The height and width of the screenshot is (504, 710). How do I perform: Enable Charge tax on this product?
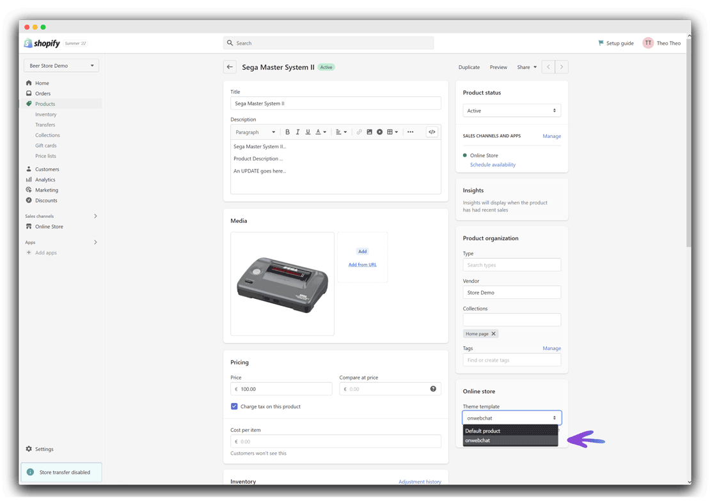(234, 406)
